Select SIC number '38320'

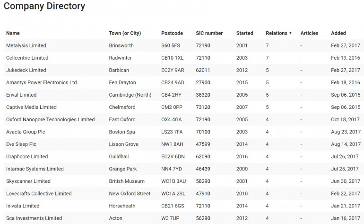[x=203, y=95]
